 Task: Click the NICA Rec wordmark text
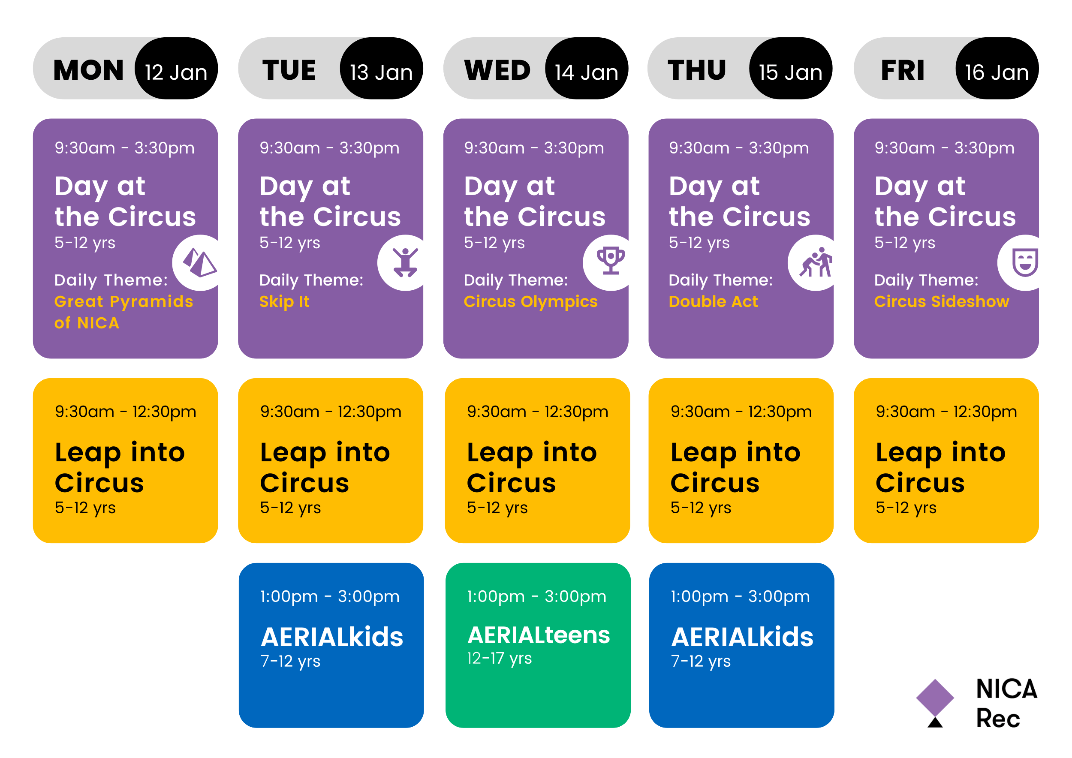[1006, 704]
